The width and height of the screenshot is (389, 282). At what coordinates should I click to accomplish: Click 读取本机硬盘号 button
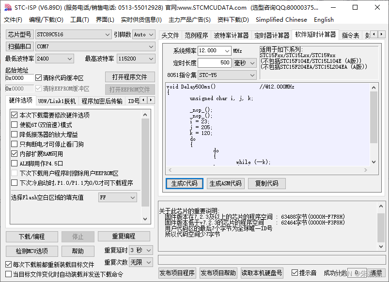[x=262, y=273]
